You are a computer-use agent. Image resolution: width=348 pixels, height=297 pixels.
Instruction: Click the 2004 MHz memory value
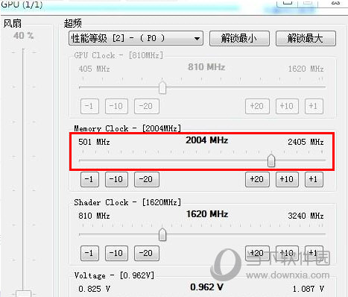point(206,140)
